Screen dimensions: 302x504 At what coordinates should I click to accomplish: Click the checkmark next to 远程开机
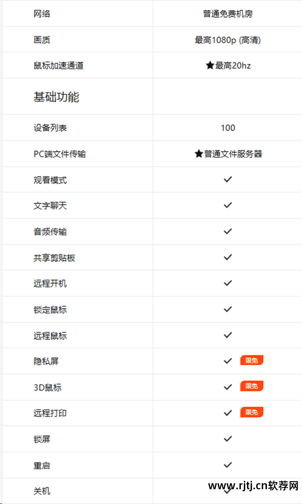pyautogui.click(x=227, y=283)
